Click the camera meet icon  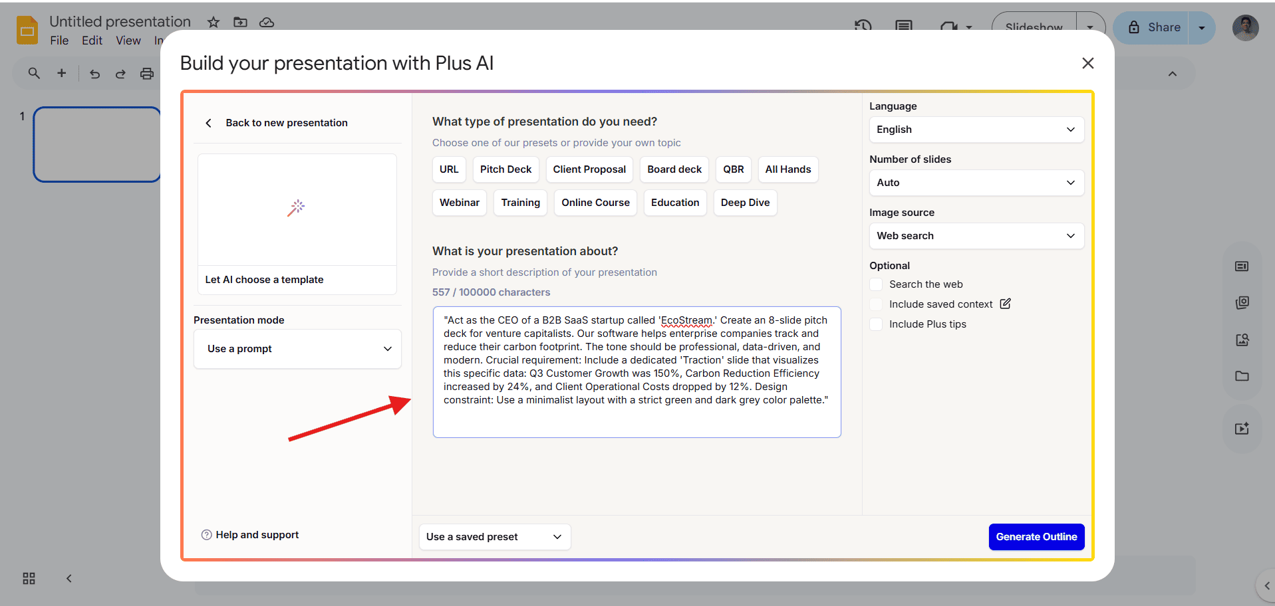point(948,27)
